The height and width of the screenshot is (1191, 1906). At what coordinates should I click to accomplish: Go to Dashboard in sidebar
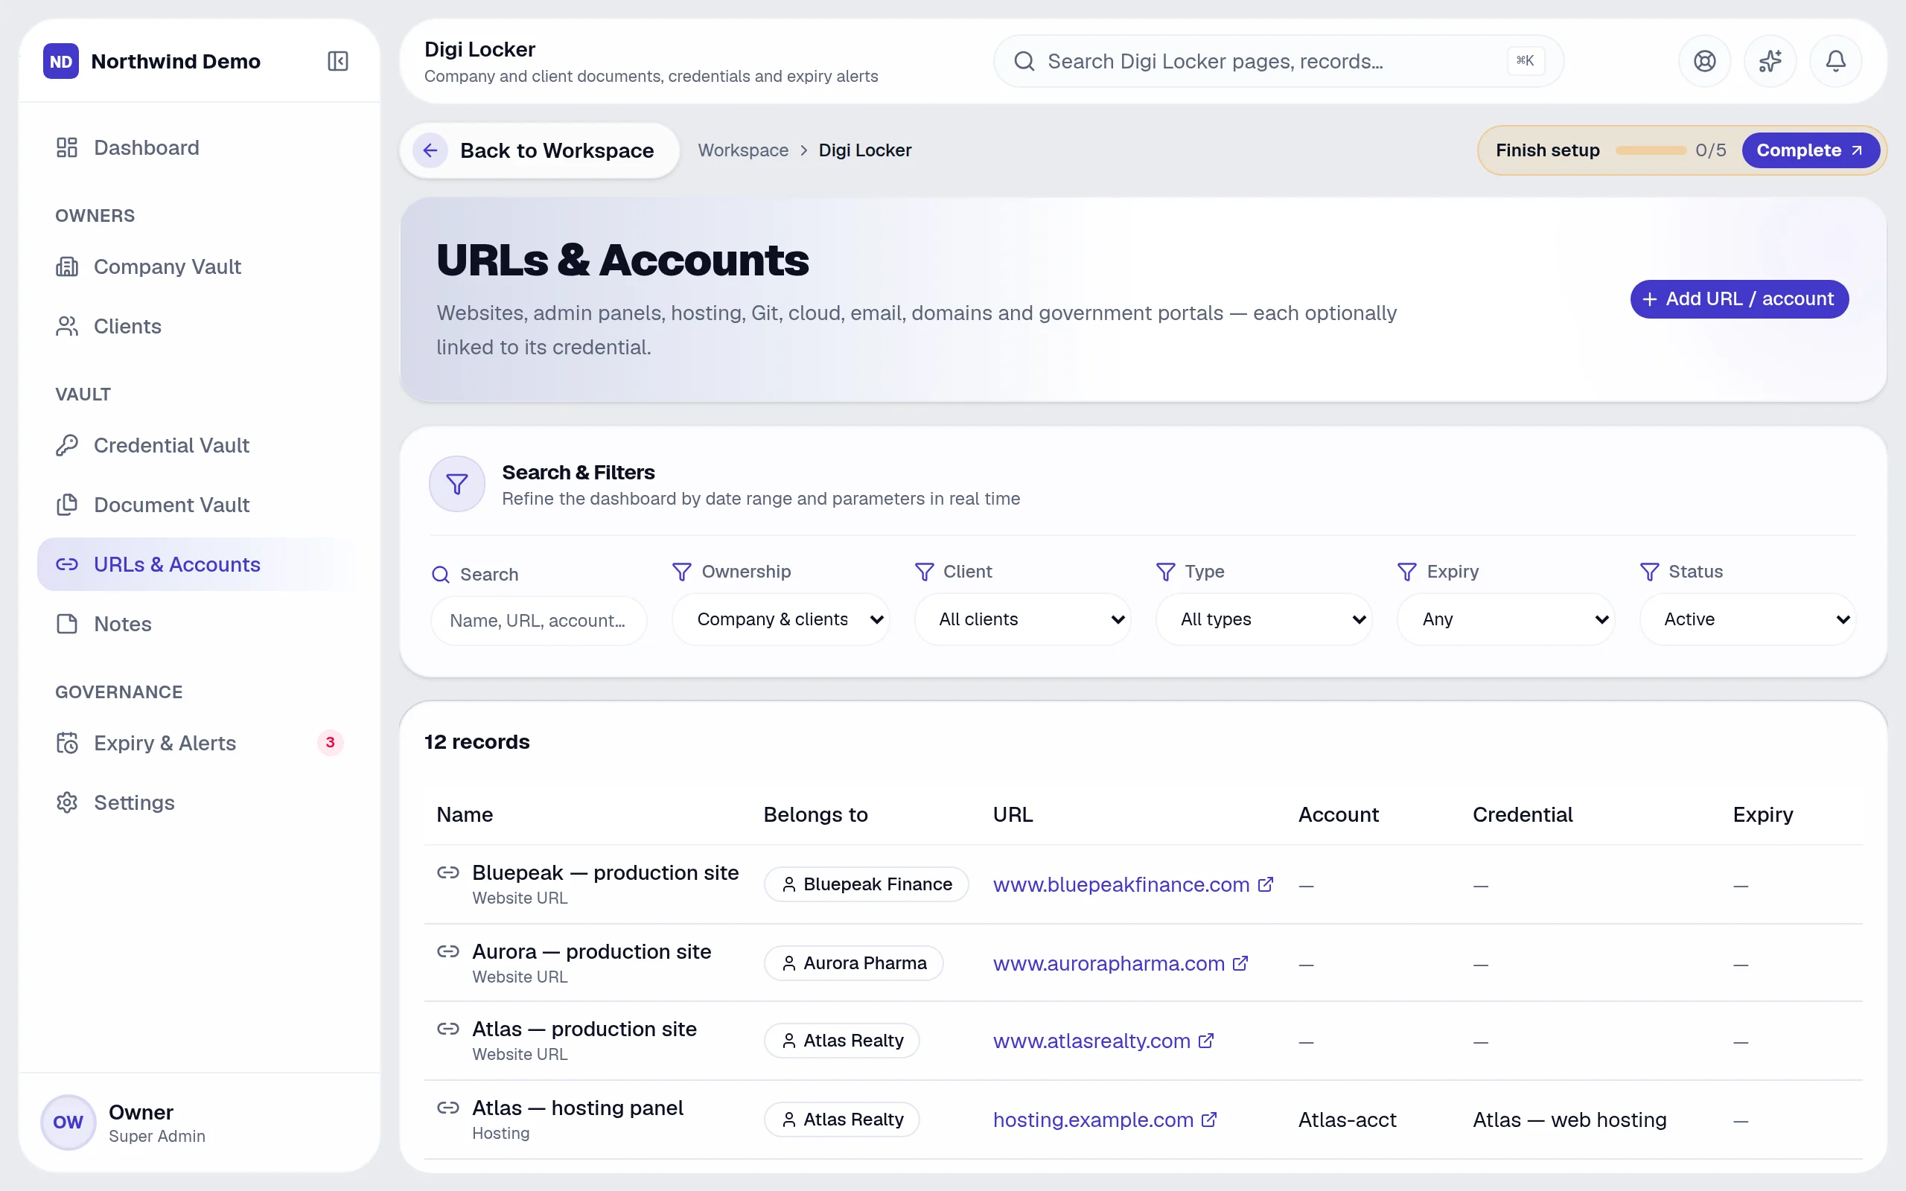(x=199, y=147)
